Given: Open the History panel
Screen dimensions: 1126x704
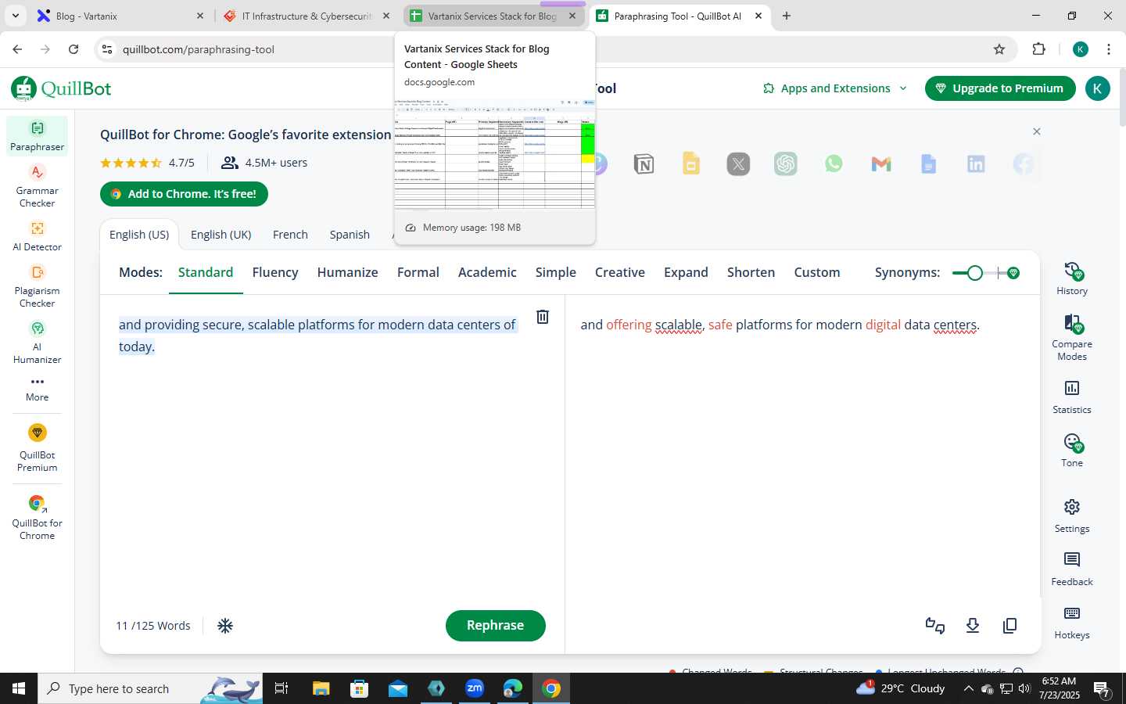Looking at the screenshot, I should (1072, 278).
